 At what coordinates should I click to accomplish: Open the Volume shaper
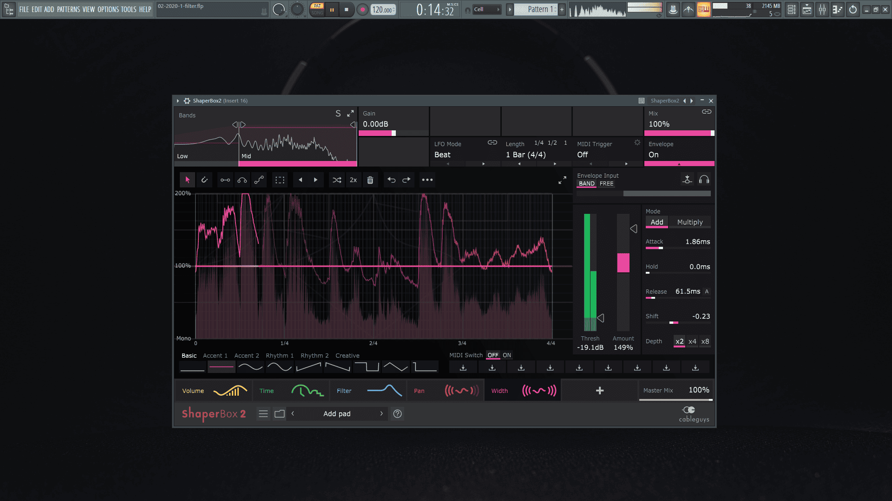coord(213,391)
